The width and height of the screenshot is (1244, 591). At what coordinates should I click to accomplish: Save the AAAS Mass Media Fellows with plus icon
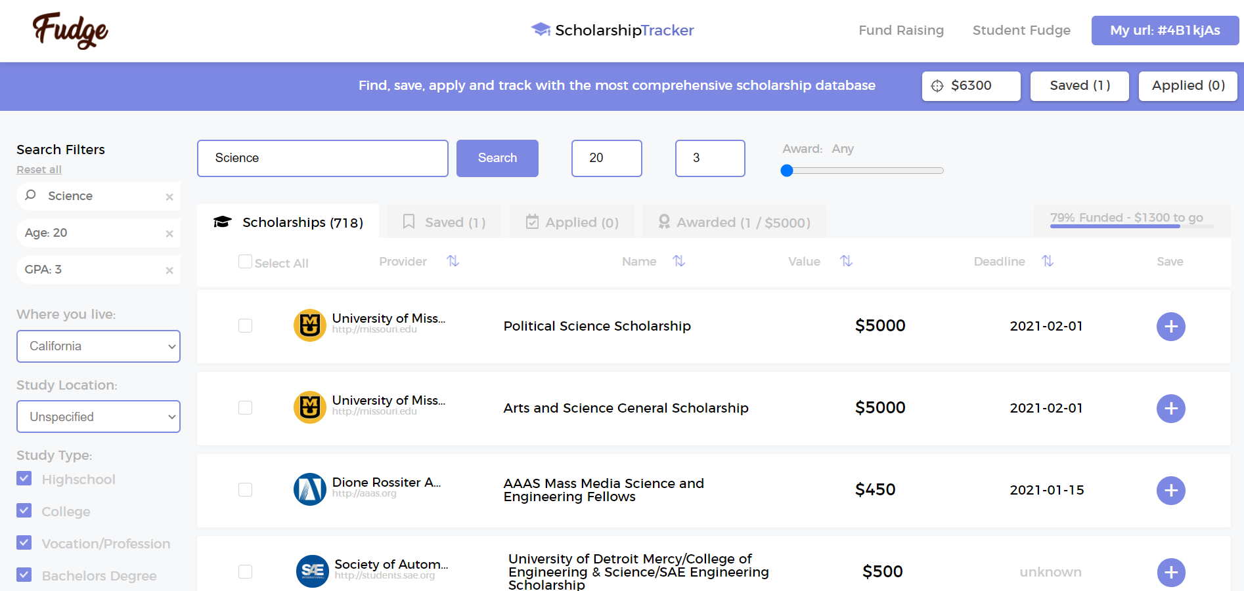1170,491
